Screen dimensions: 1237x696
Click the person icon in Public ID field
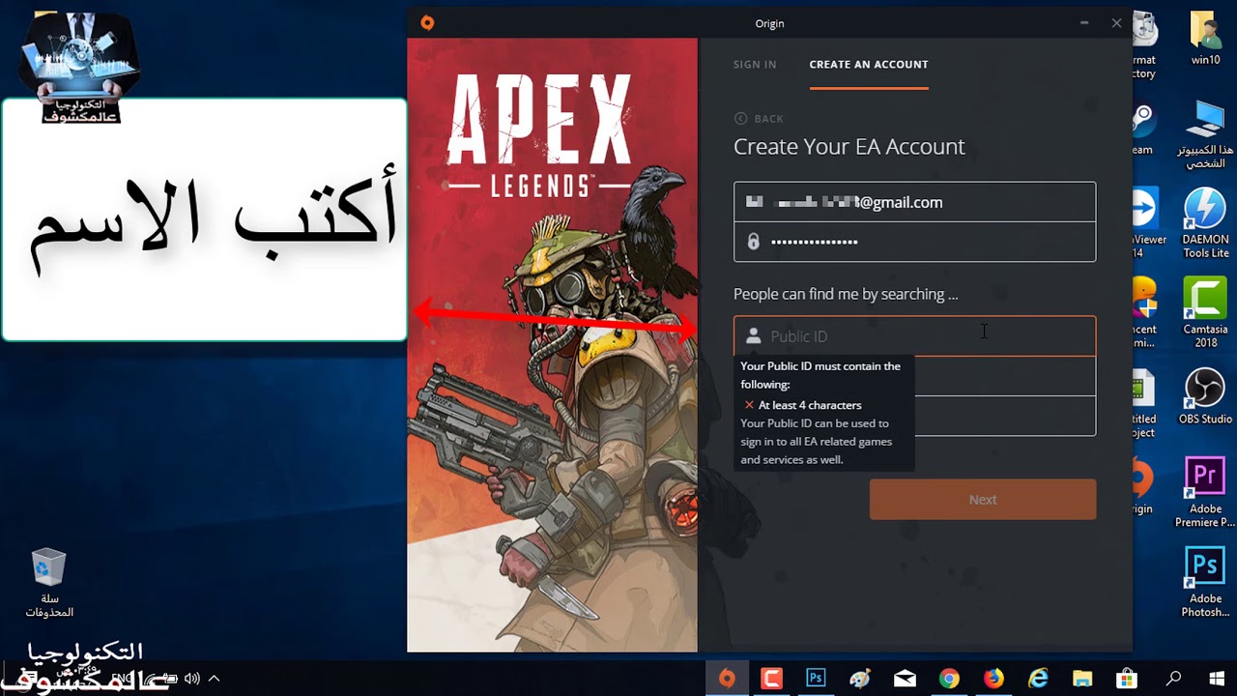click(x=754, y=335)
